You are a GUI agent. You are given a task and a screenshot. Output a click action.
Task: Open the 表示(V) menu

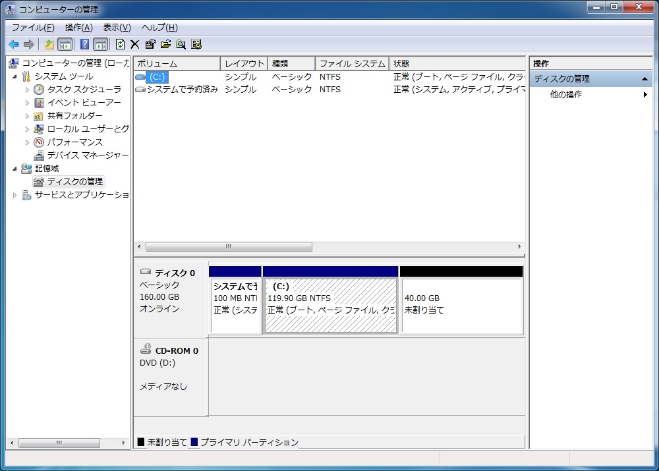(x=117, y=28)
